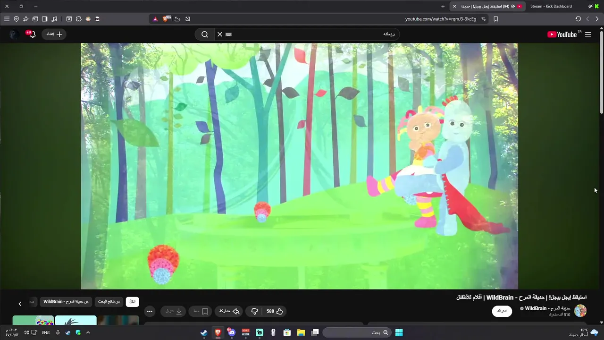Open File Explorer from the taskbar
The width and height of the screenshot is (604, 340).
pos(301,332)
